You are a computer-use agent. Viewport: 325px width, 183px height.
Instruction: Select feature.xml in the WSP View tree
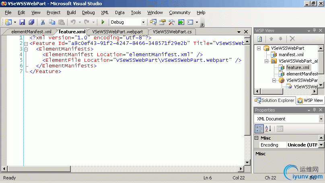[298, 67]
